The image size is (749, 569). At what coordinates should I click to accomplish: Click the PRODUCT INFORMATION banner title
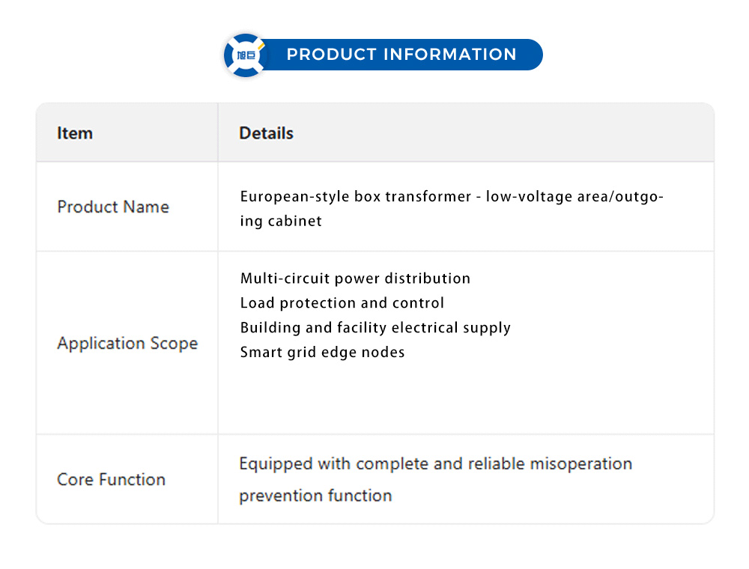point(401,55)
